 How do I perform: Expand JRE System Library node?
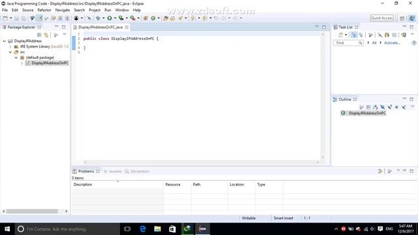10,46
